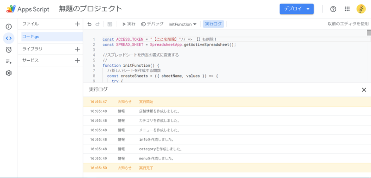371x178 pixels.
Task: Click the save project floppy icon
Action: [110, 24]
